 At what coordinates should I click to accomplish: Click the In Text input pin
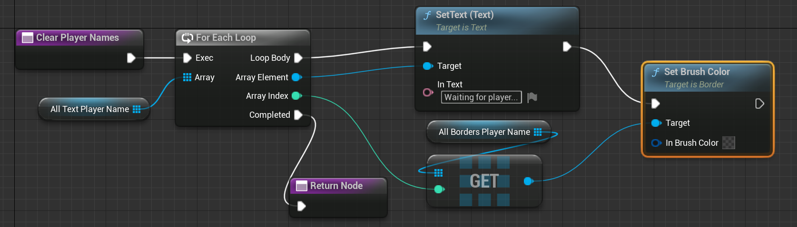428,92
